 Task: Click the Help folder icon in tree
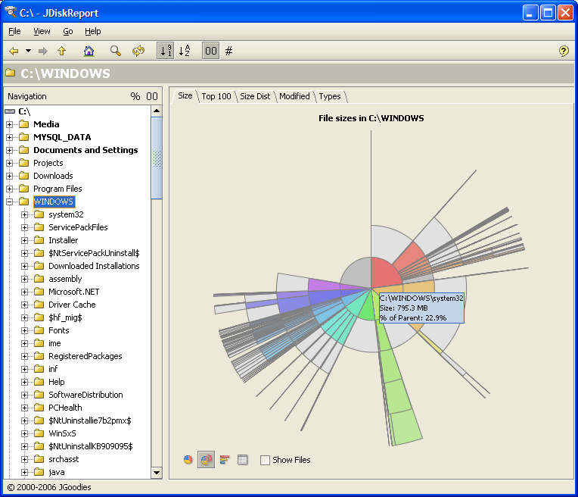pos(39,382)
